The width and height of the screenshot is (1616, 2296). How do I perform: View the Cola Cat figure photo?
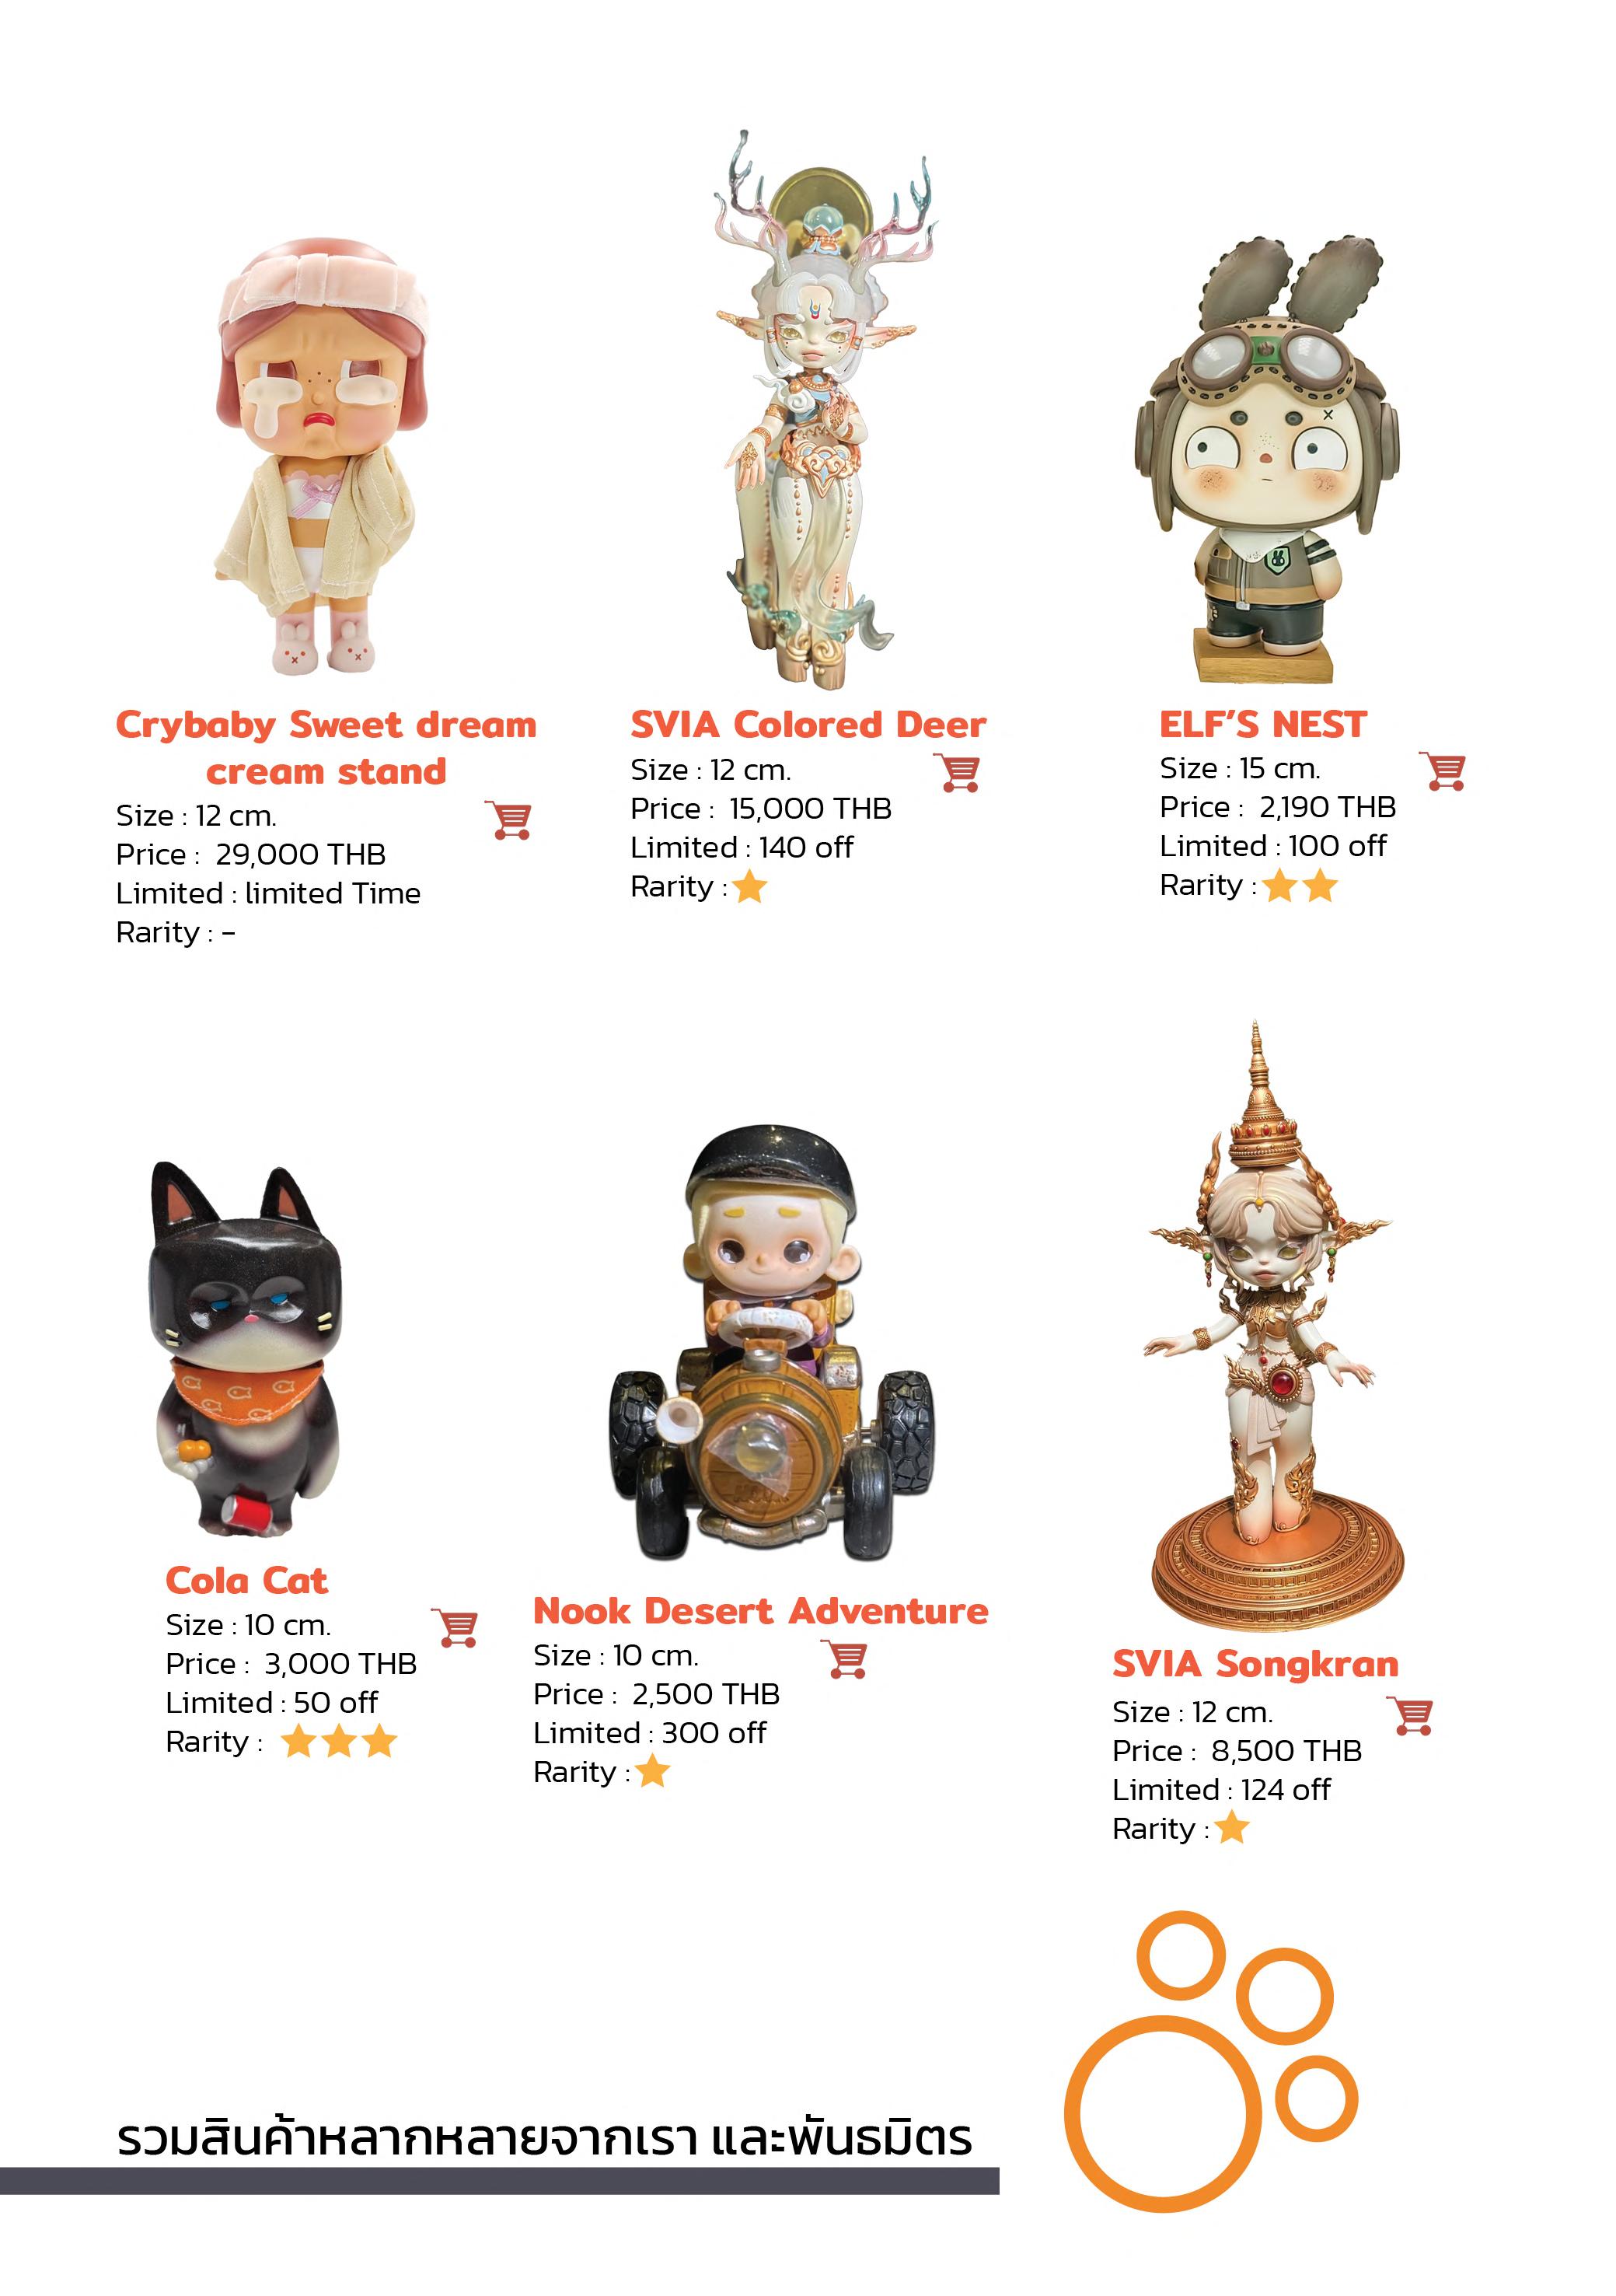pyautogui.click(x=245, y=1348)
